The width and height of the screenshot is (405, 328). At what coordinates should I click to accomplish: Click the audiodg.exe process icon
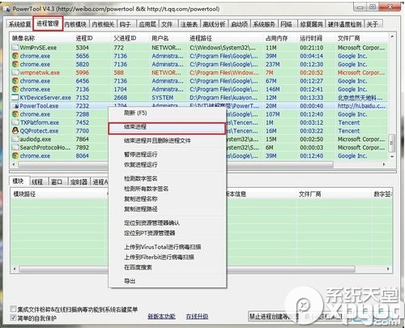(15, 139)
